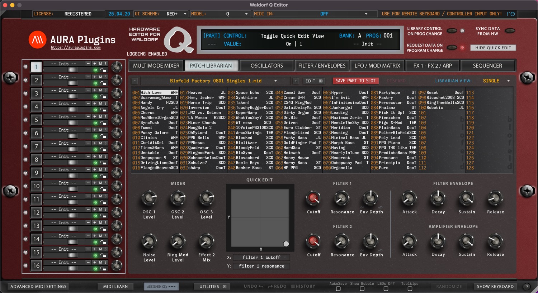Screen dimensions: 538x293
Task: Click Save Part To Slot button
Action: (x=355, y=81)
